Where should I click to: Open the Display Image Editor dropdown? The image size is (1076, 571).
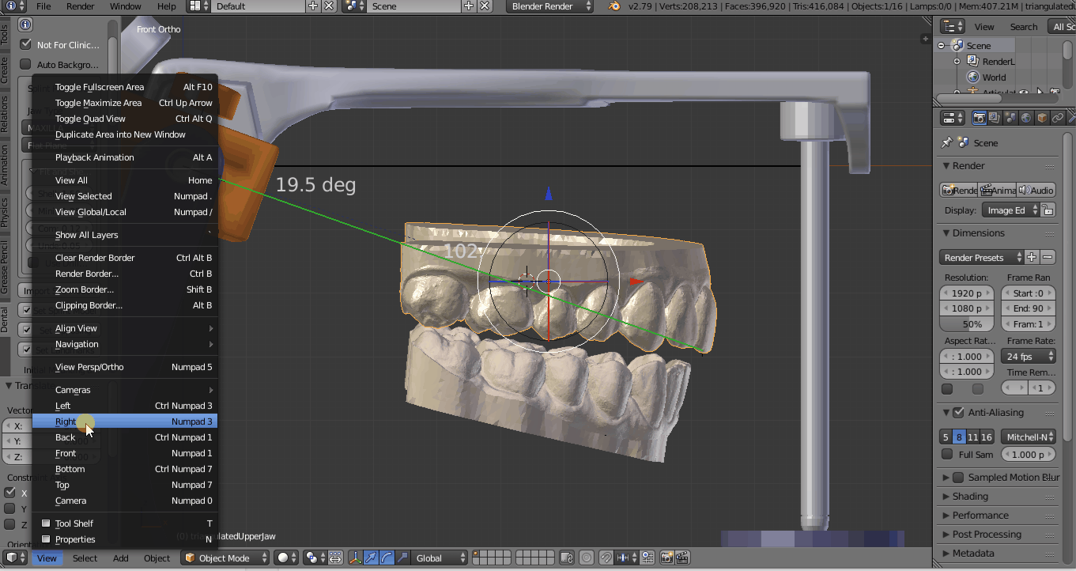(x=1010, y=210)
